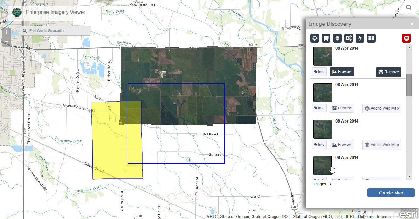Add the third image to the Web Map
This screenshot has height=219, width=419.
pyautogui.click(x=382, y=145)
